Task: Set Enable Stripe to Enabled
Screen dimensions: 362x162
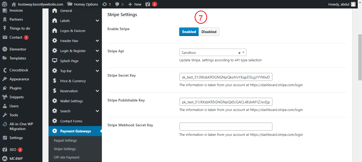Action: [189, 32]
